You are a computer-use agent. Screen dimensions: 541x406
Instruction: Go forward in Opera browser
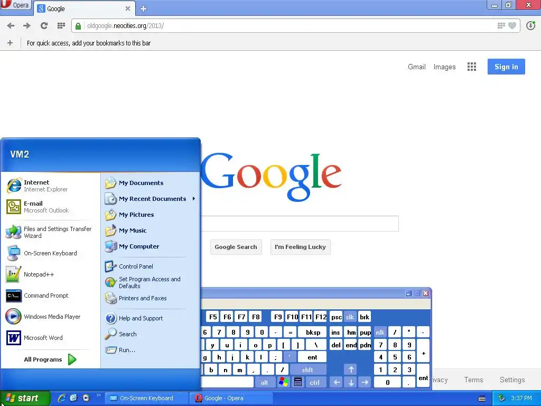pyautogui.click(x=26, y=25)
